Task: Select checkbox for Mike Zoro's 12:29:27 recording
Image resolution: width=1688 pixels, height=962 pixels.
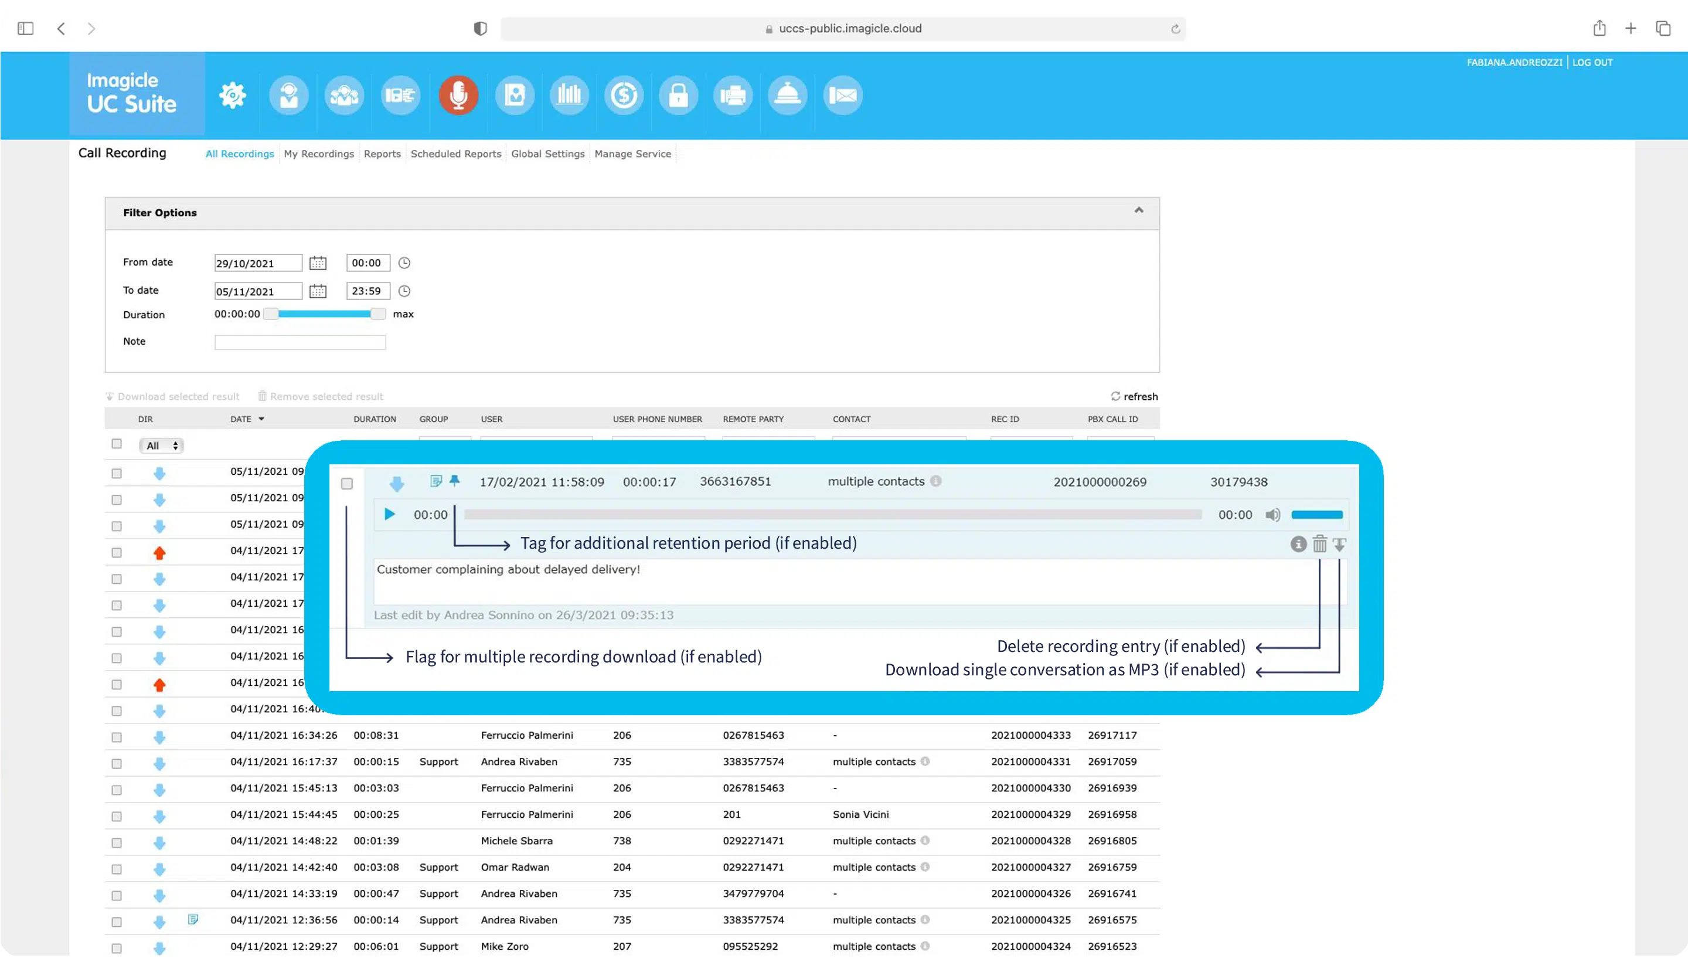Action: (x=117, y=948)
